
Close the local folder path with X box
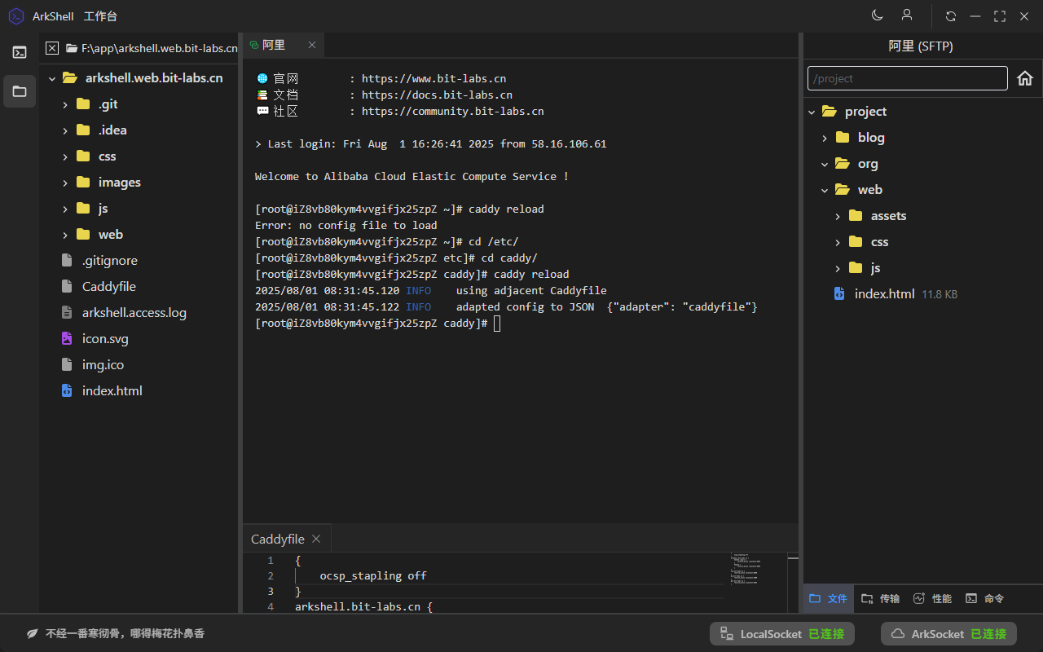(x=52, y=48)
